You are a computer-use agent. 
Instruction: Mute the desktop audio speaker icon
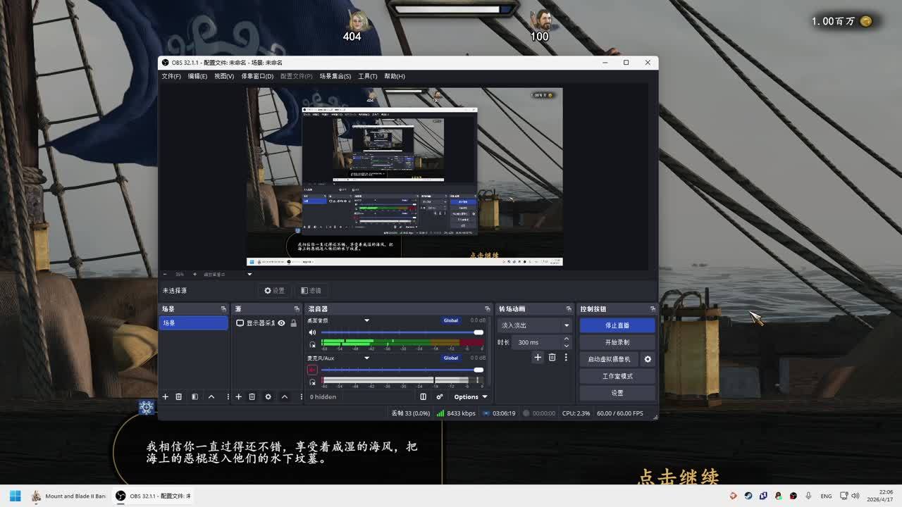pos(312,332)
